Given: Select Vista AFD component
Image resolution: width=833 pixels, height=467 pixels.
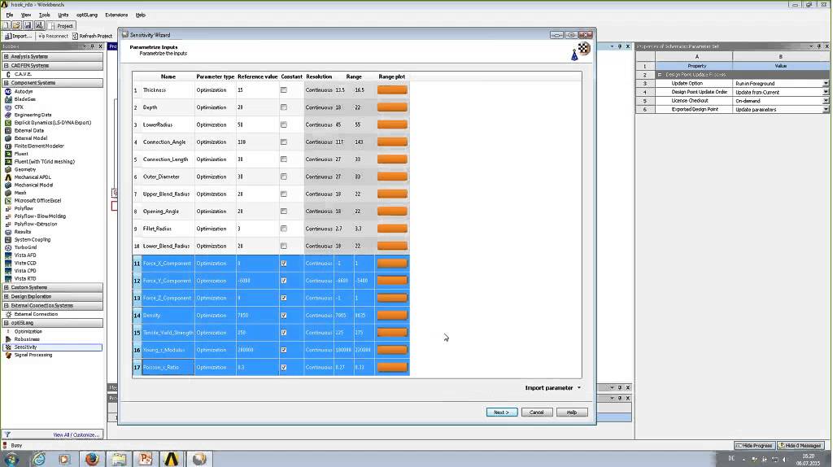Looking at the screenshot, I should click(x=25, y=255).
